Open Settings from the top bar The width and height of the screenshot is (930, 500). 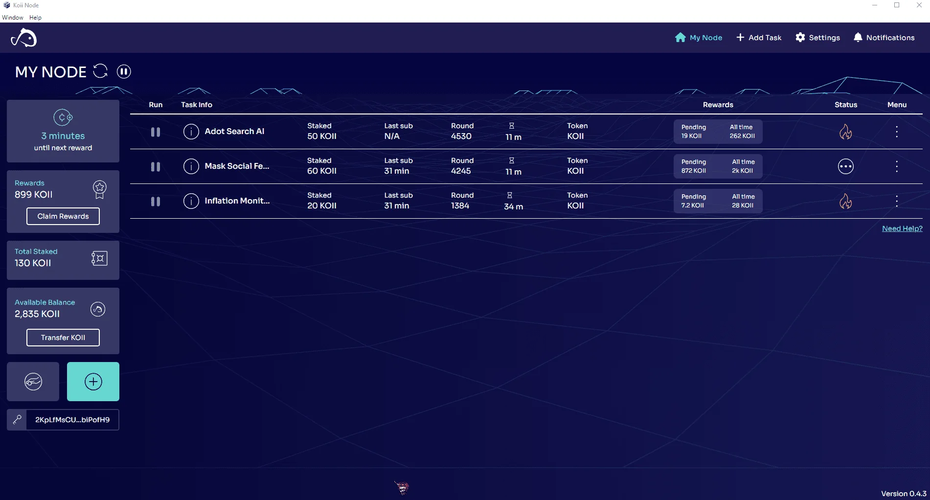pos(817,38)
